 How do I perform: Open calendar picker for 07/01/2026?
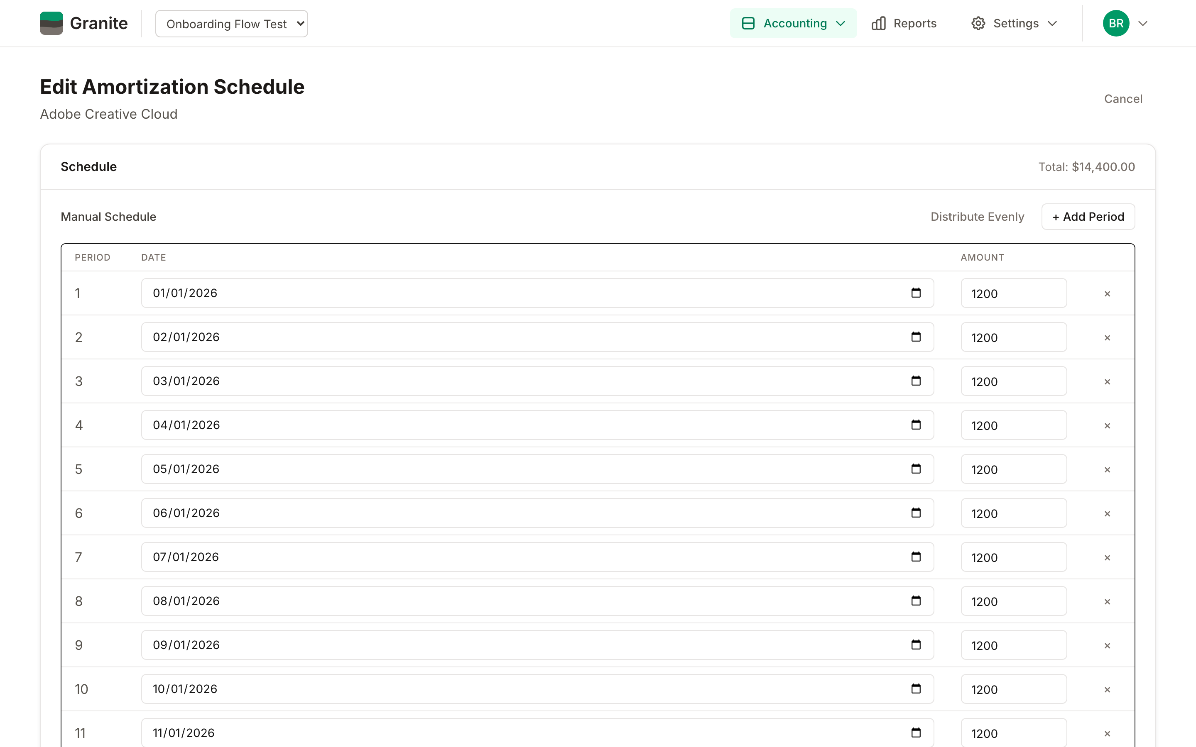(916, 557)
